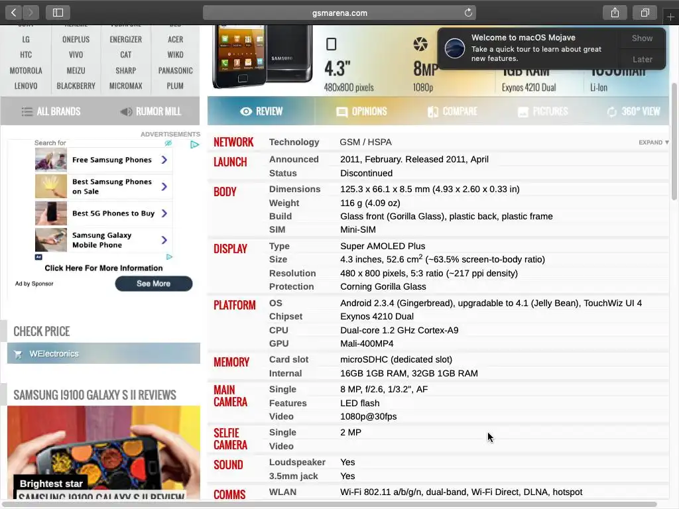The image size is (679, 509).
Task: Click the Galaxy S II phone picture
Action: click(263, 56)
